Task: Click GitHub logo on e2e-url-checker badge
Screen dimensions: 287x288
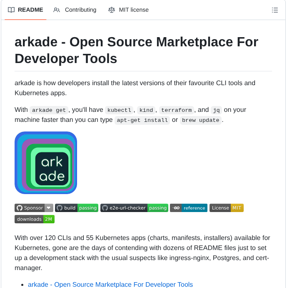Action: pyautogui.click(x=105, y=208)
